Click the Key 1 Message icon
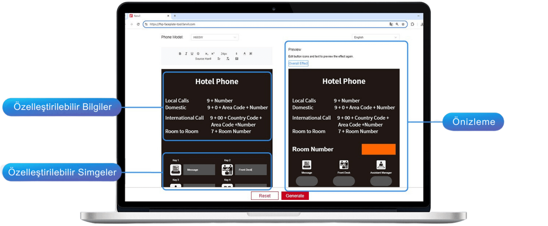This screenshot has height=226, width=548. click(x=176, y=169)
